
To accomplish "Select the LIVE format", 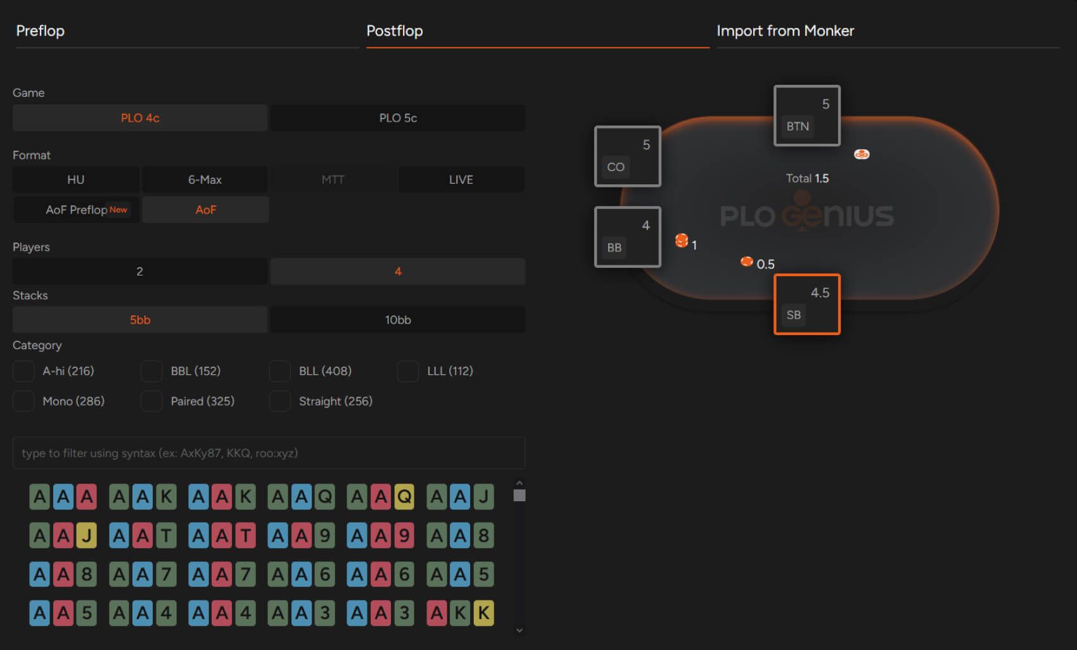I will (461, 179).
